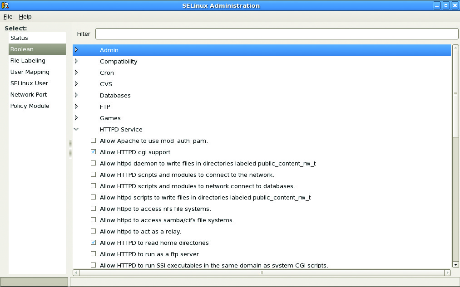Click the horizontal scrollbar thumb
Image resolution: width=460 pixels, height=287 pixels.
tap(261, 272)
